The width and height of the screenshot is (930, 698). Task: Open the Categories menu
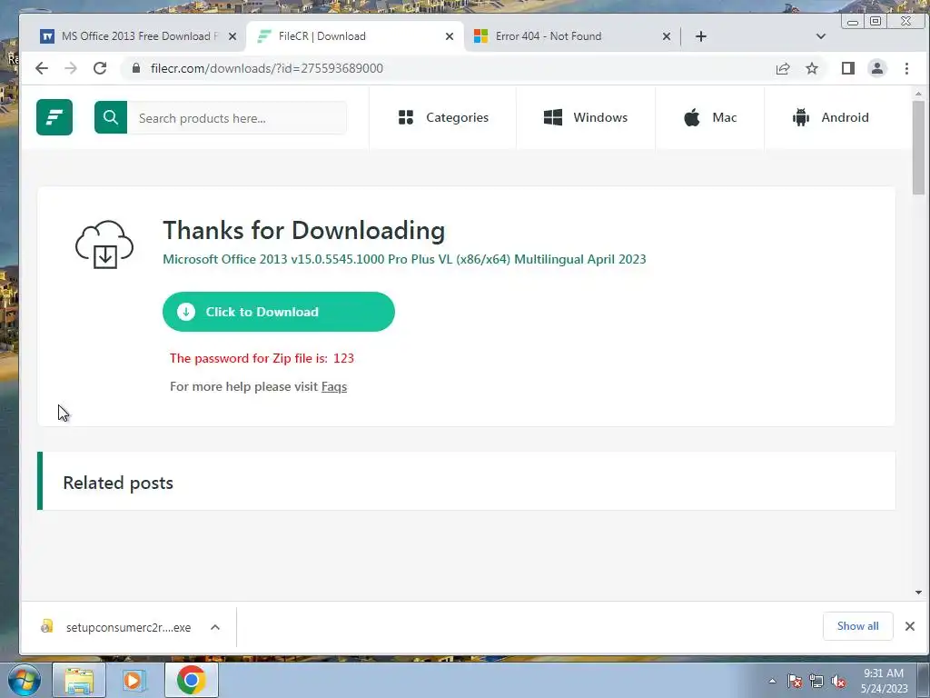pyautogui.click(x=443, y=117)
